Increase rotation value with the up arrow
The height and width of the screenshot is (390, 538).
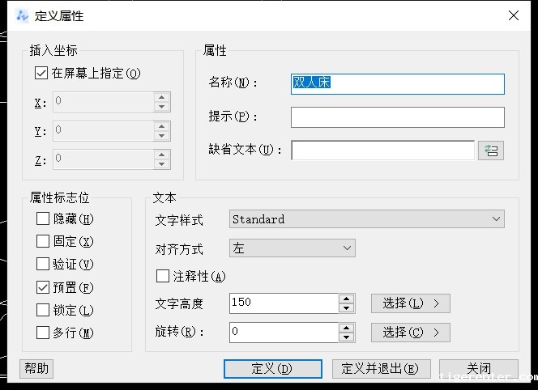[347, 328]
